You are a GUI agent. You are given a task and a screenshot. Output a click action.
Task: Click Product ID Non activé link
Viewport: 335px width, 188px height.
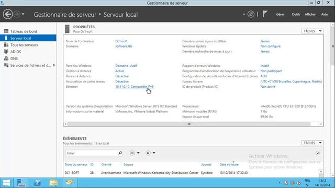[267, 87]
